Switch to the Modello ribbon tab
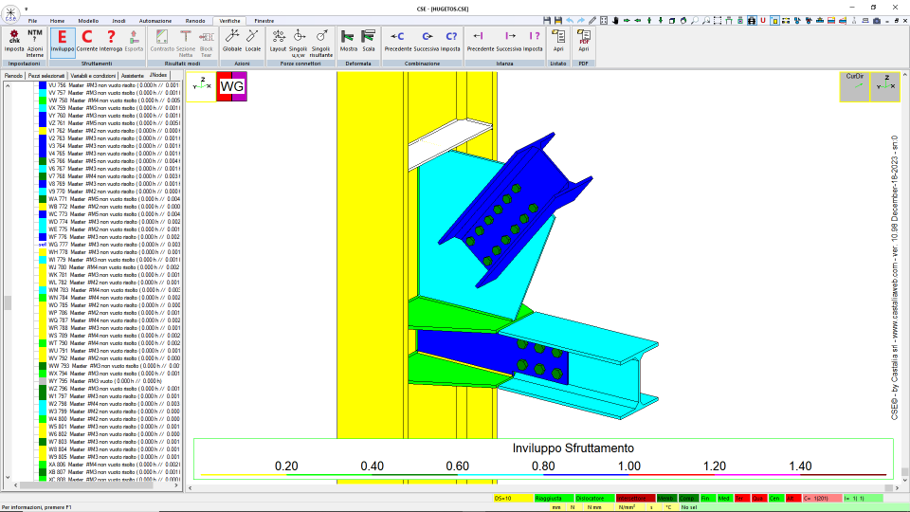 tap(88, 21)
